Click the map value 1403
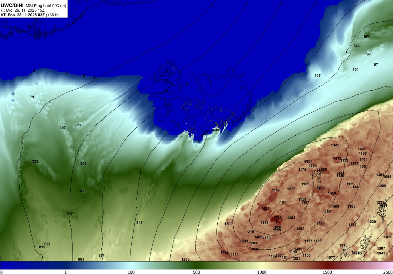The width and height of the screenshot is (393, 275). 335,206
